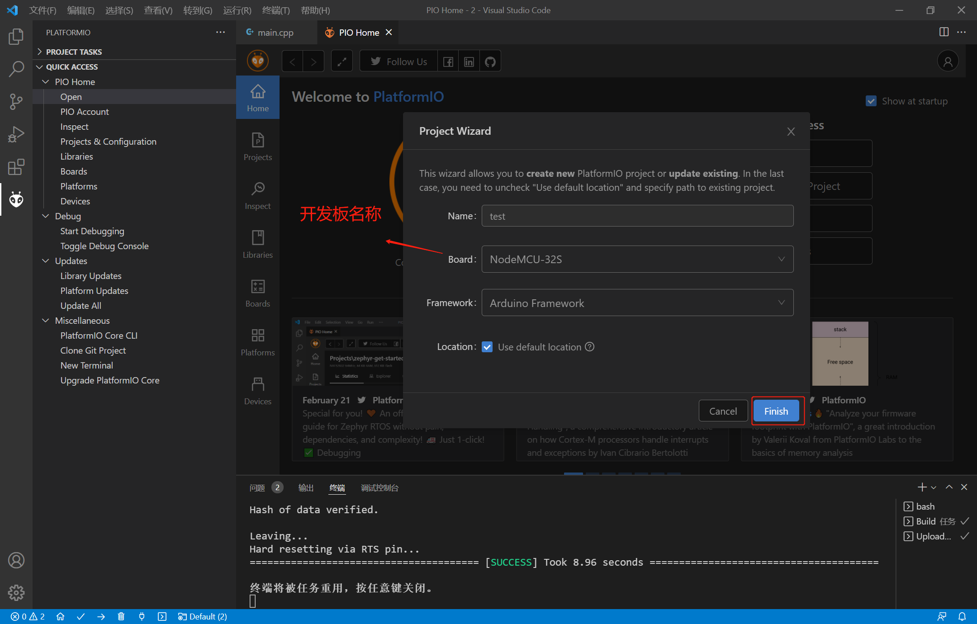Toggle Show at startup checkbox
Image resolution: width=977 pixels, height=624 pixels.
tap(871, 101)
